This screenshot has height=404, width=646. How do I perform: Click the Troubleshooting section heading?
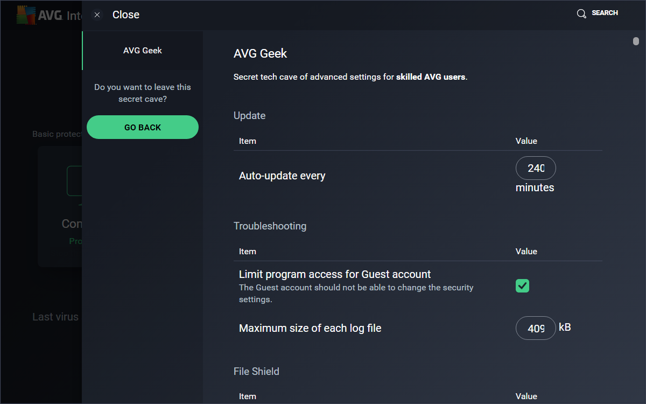tap(270, 226)
